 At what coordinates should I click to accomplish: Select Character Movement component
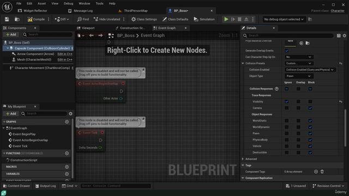42,68
